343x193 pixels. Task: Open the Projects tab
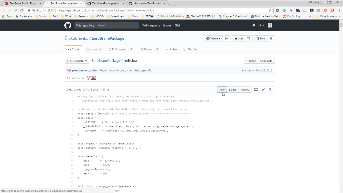tap(150, 49)
